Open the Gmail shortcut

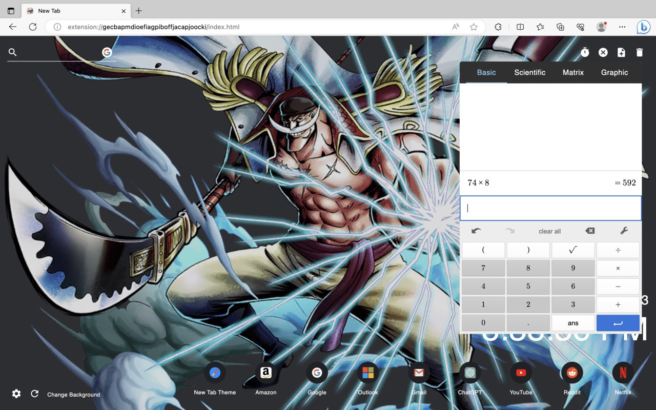[x=419, y=379]
